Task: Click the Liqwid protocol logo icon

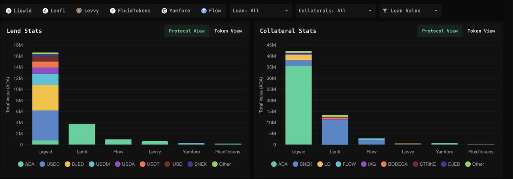Action: [x=9, y=11]
